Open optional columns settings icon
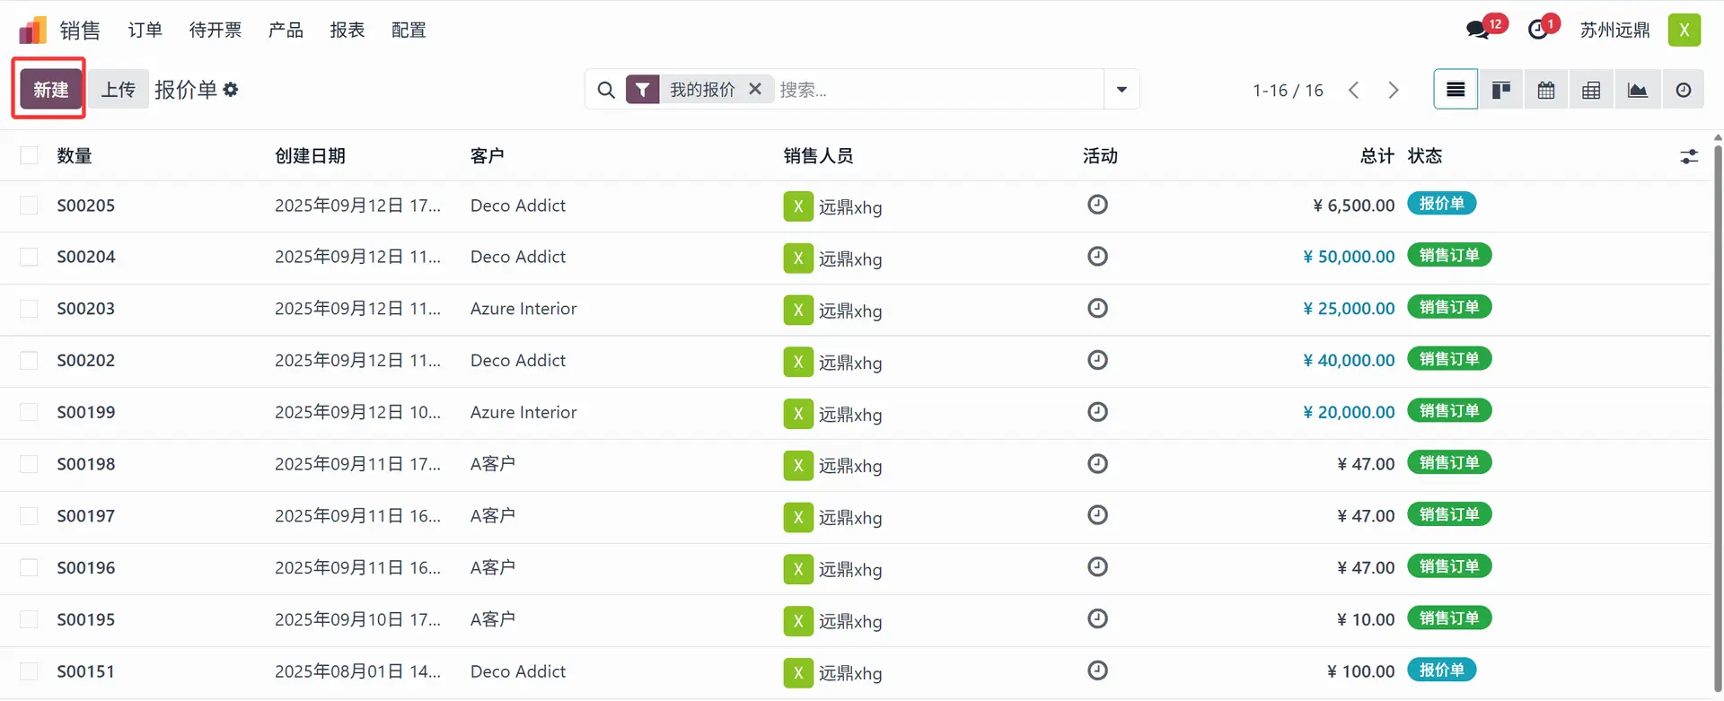1724x701 pixels. (1689, 156)
